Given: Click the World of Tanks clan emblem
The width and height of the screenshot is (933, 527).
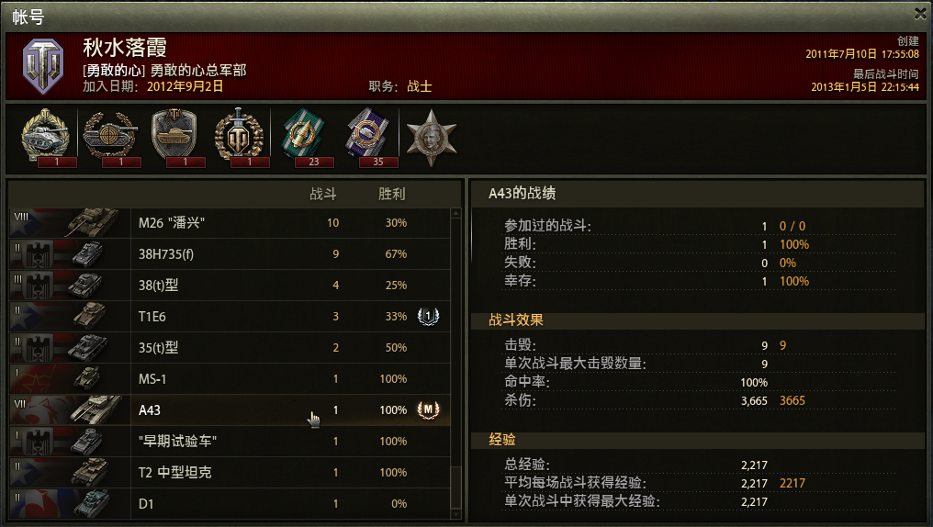Looking at the screenshot, I should [43, 65].
